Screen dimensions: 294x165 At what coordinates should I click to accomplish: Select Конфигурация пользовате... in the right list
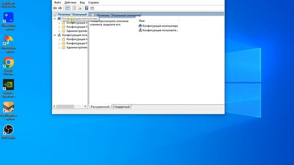[158, 30]
